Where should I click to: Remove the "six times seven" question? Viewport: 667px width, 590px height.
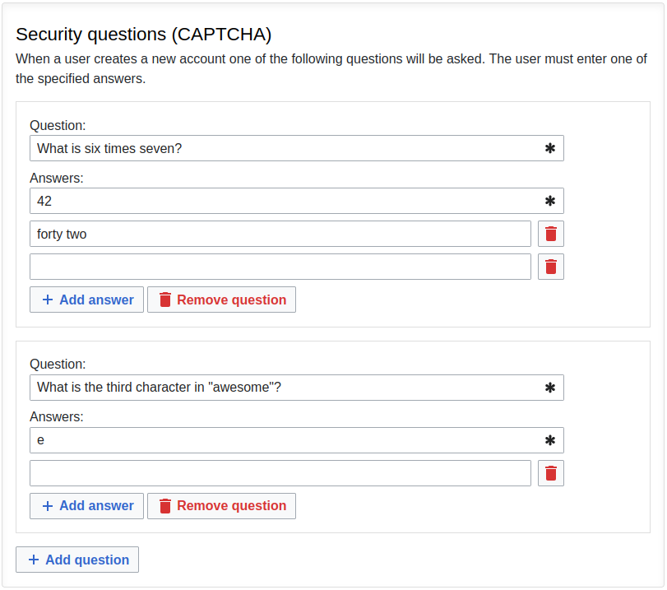pos(221,300)
